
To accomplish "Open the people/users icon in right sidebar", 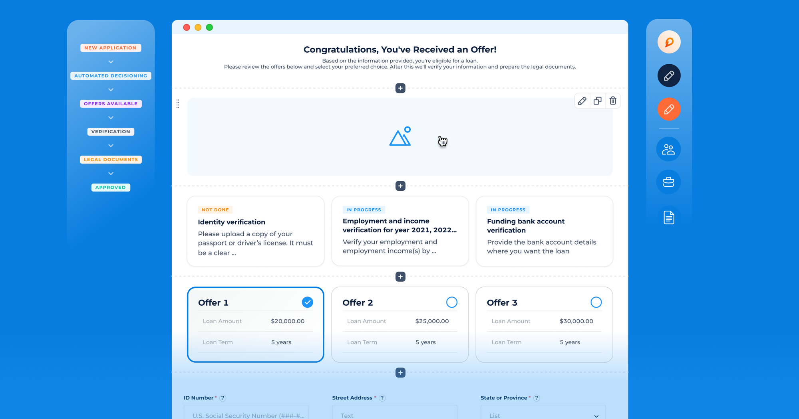I will (x=668, y=149).
